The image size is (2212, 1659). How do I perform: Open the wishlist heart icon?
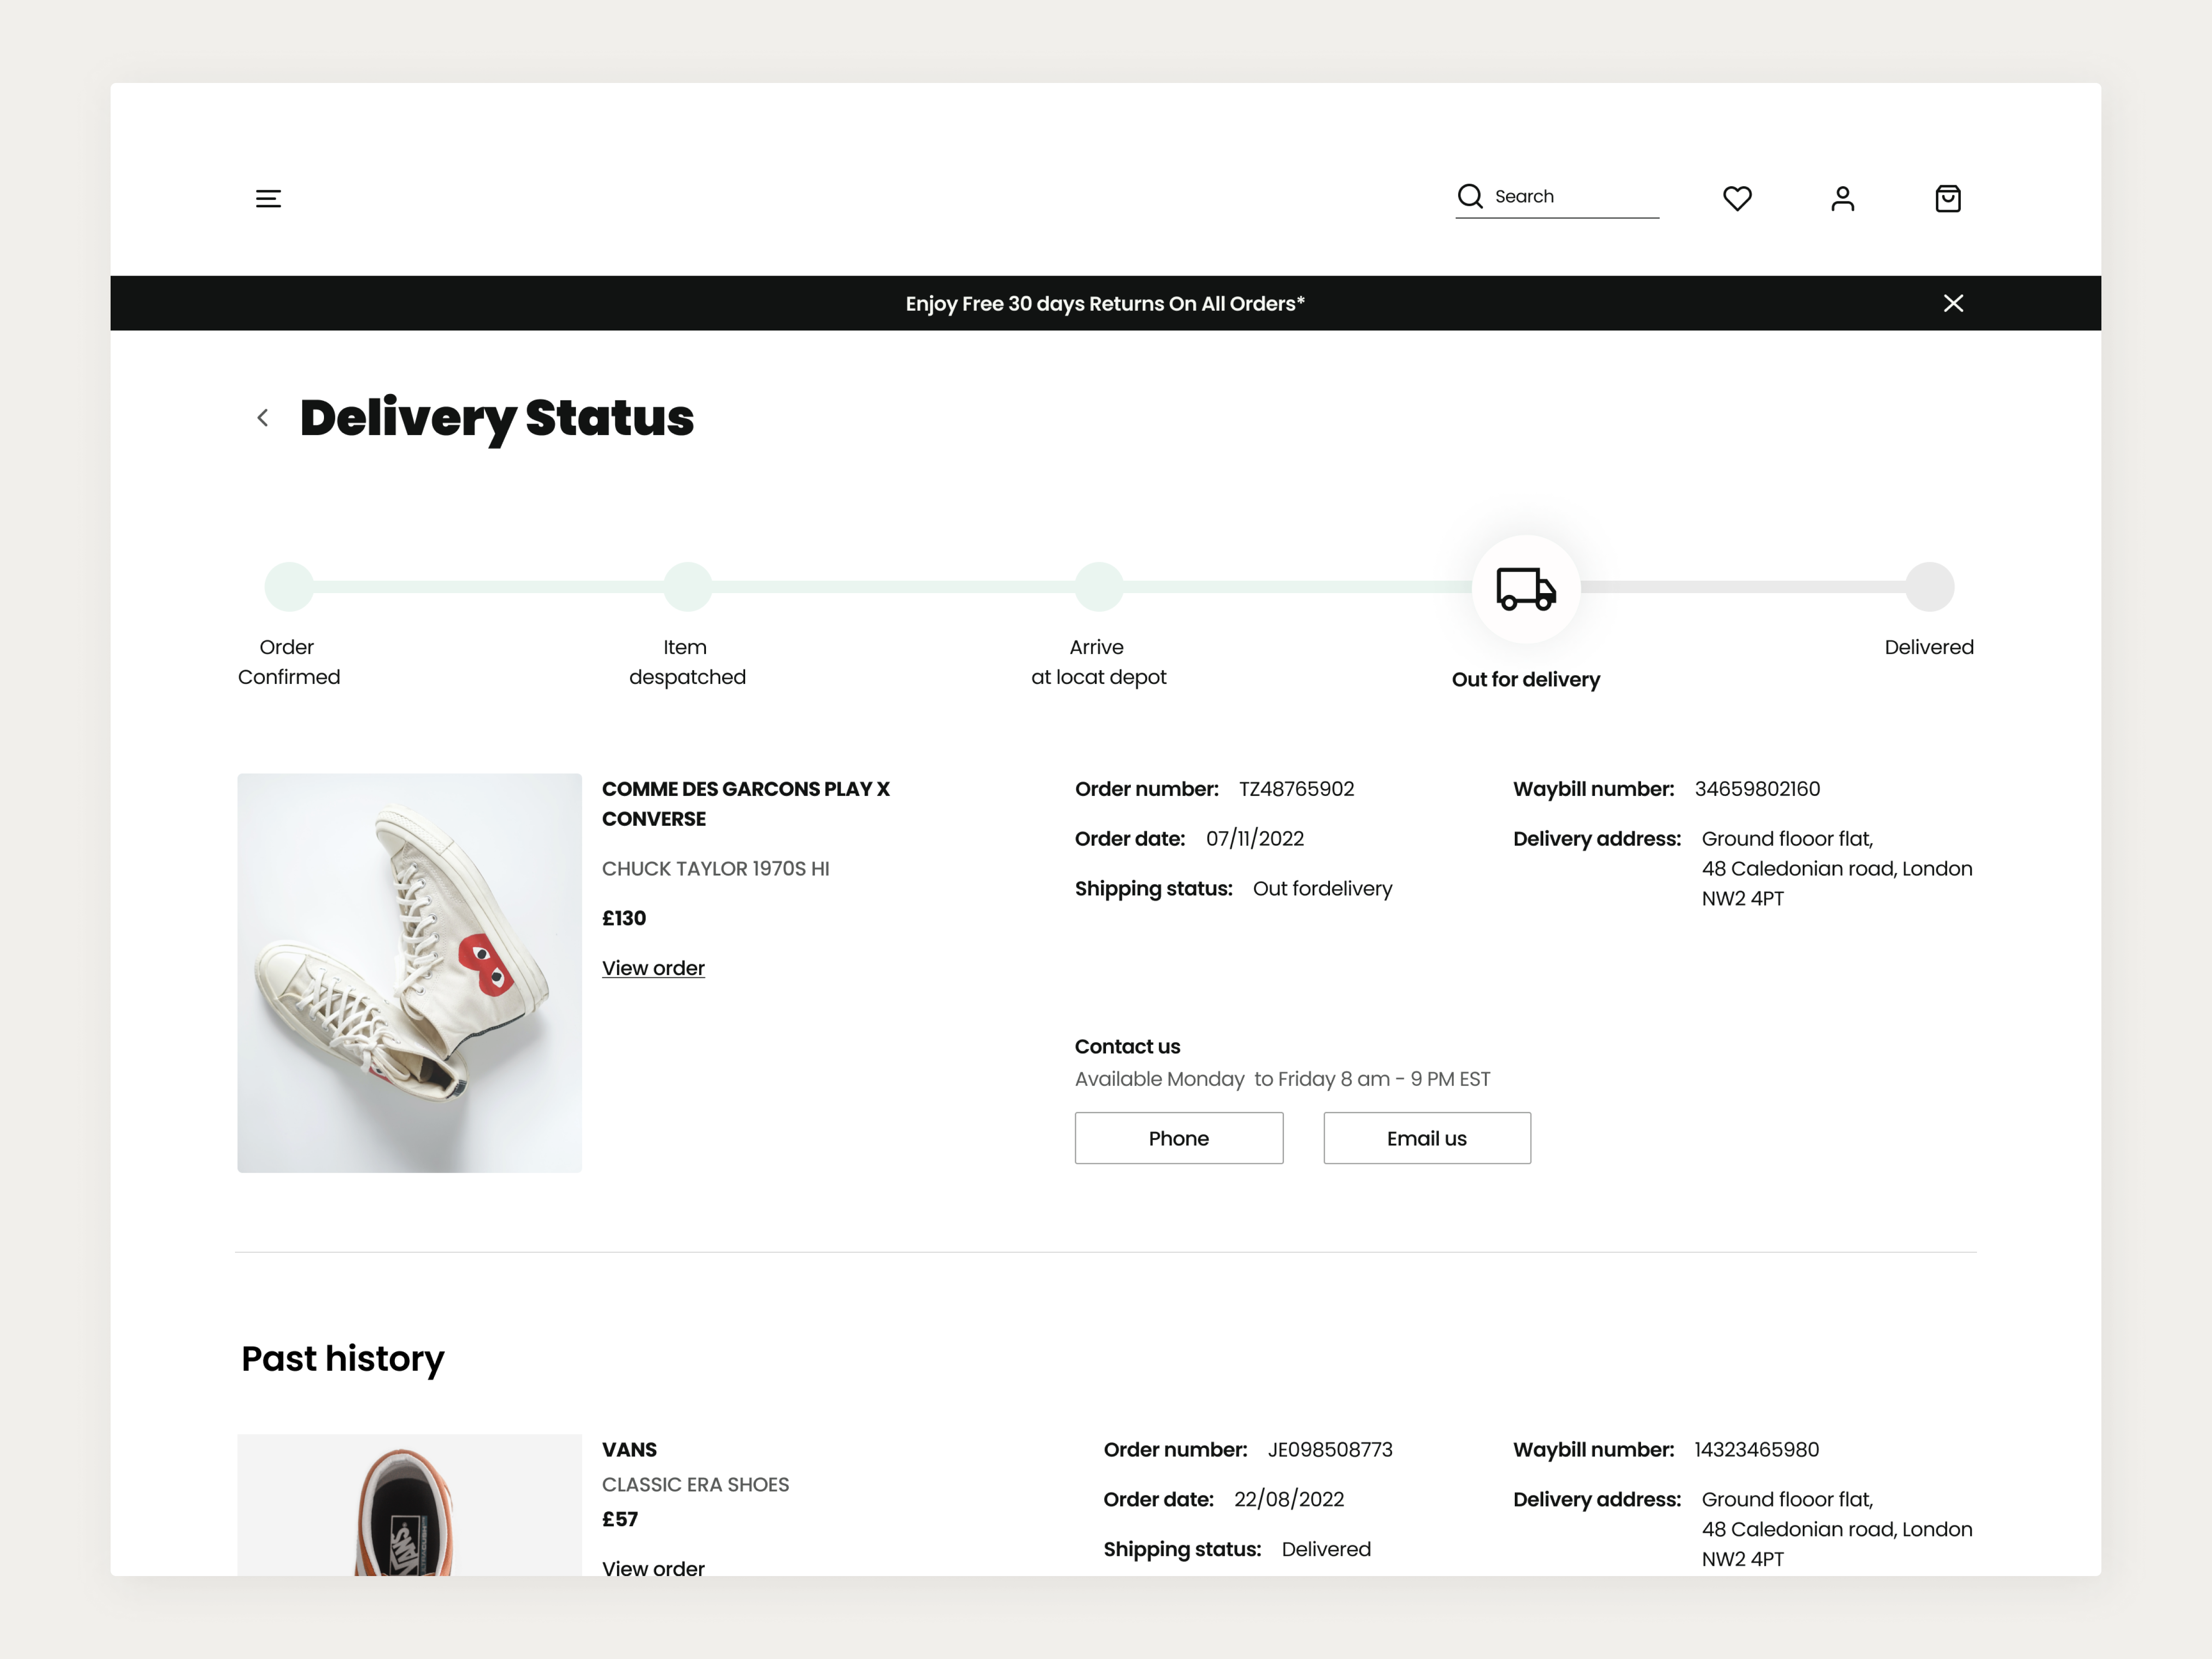coord(1737,199)
